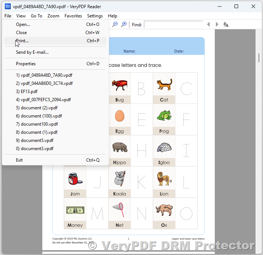Toggle the match case icon

click(226, 24)
